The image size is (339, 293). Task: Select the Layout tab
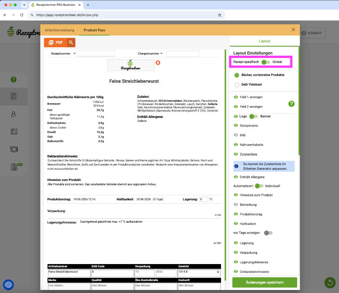point(265,41)
